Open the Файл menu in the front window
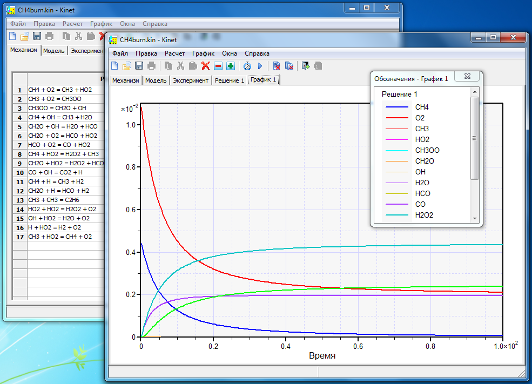The height and width of the screenshot is (384, 532). pos(120,53)
